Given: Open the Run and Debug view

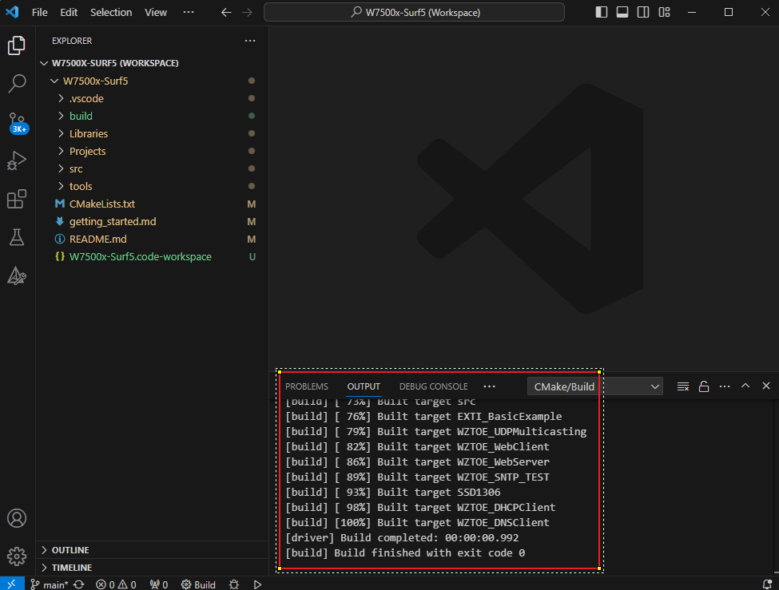Looking at the screenshot, I should click(17, 161).
